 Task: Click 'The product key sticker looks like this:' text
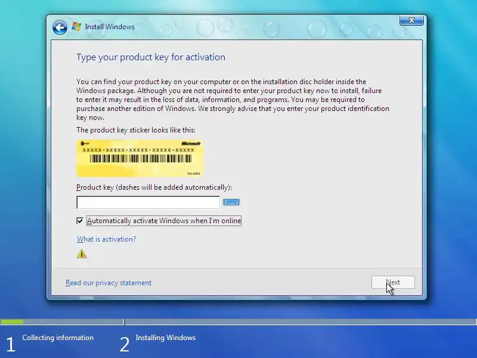click(136, 130)
